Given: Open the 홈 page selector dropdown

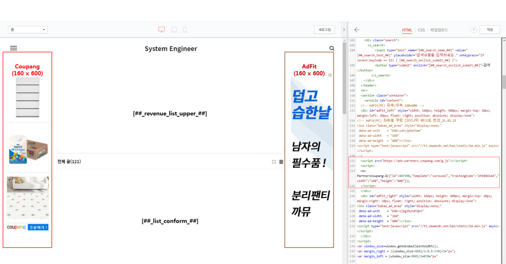Looking at the screenshot, I should coord(28,30).
